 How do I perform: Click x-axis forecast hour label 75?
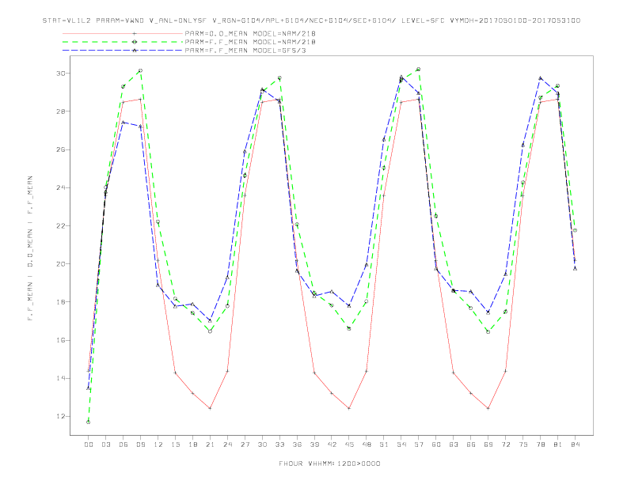coord(523,444)
